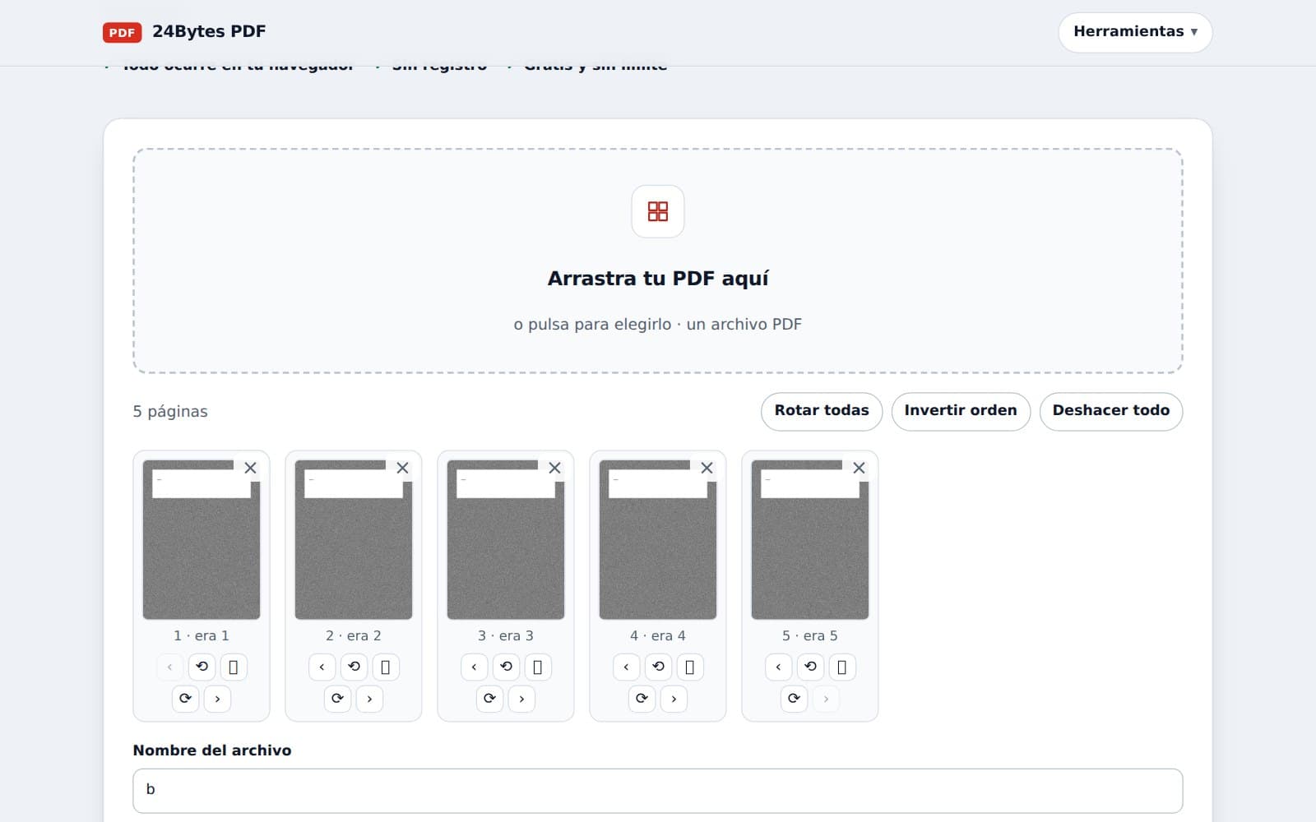Image resolution: width=1316 pixels, height=822 pixels.
Task: Click the '2 · era 2' label
Action: (354, 635)
